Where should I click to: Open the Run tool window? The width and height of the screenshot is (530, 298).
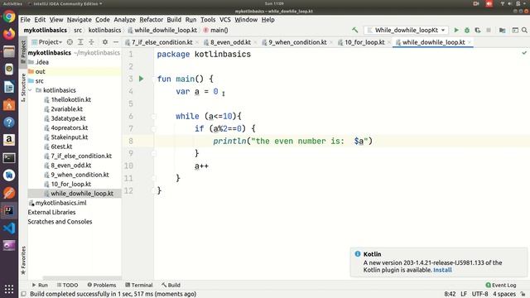click(40, 285)
